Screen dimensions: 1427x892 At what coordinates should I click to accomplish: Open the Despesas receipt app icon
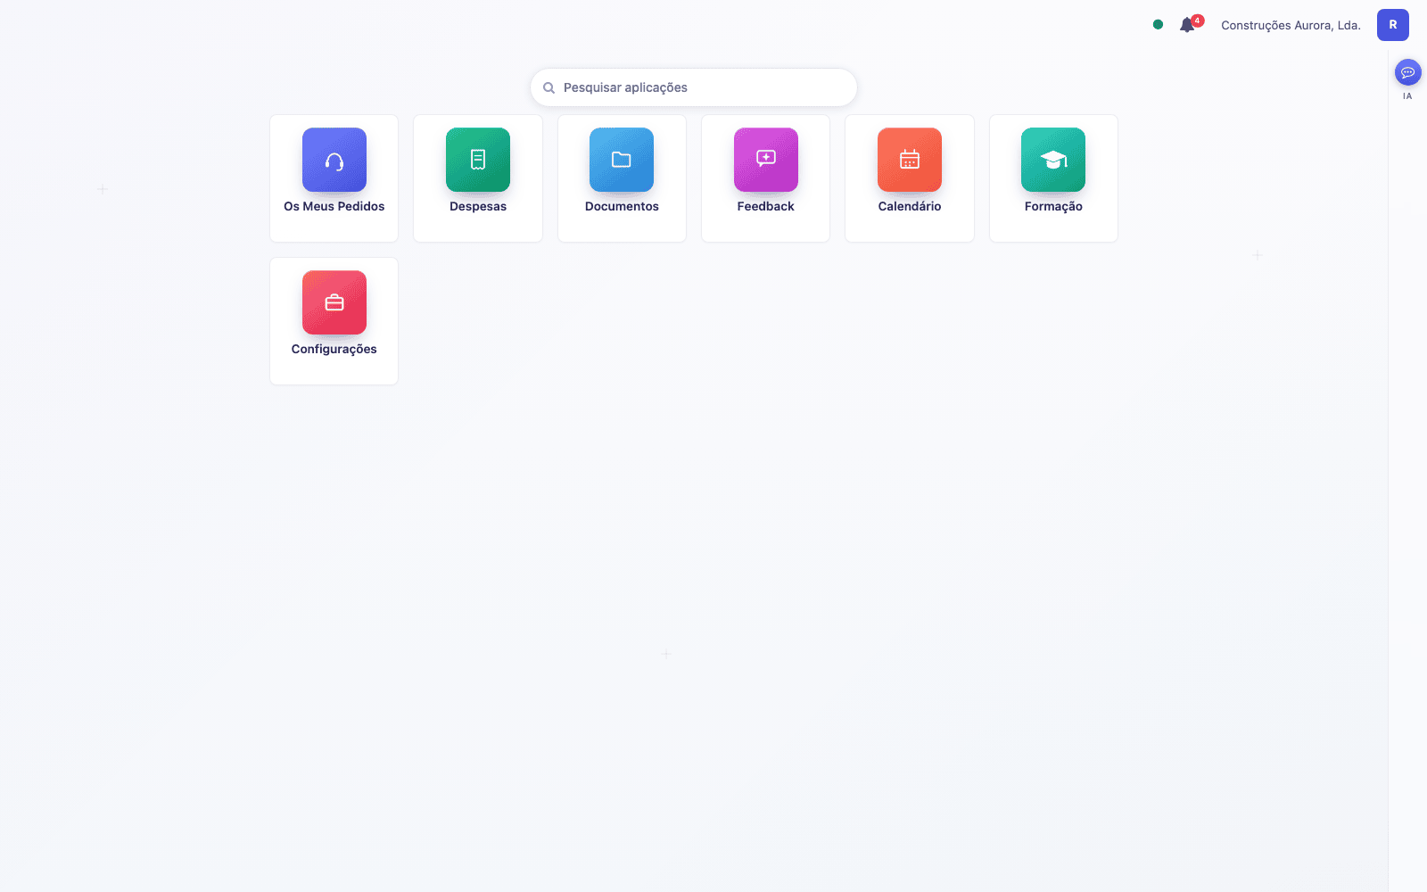[478, 160]
